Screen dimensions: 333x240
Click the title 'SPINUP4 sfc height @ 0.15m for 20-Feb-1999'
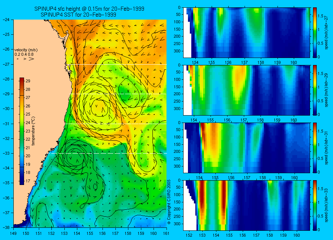(89, 9)
